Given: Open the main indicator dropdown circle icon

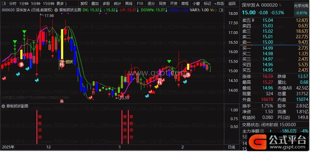Looking at the screenshot, I should tap(56, 10).
